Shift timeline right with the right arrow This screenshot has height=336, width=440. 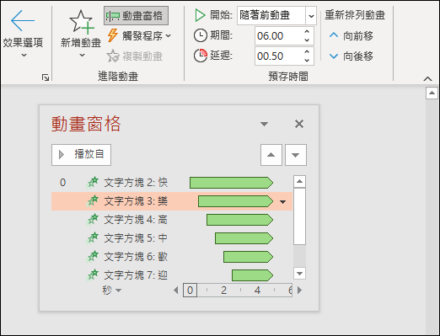[x=300, y=291]
